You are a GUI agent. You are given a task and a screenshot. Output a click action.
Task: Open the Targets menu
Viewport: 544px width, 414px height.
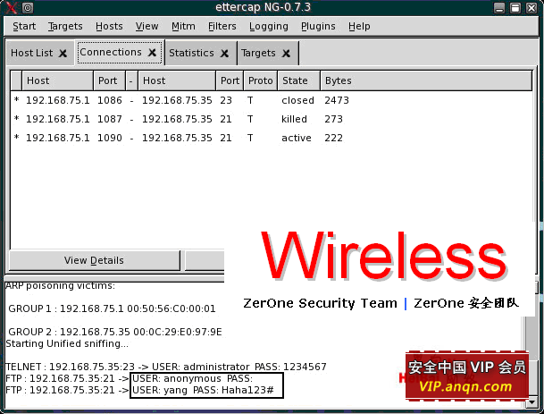pos(65,27)
